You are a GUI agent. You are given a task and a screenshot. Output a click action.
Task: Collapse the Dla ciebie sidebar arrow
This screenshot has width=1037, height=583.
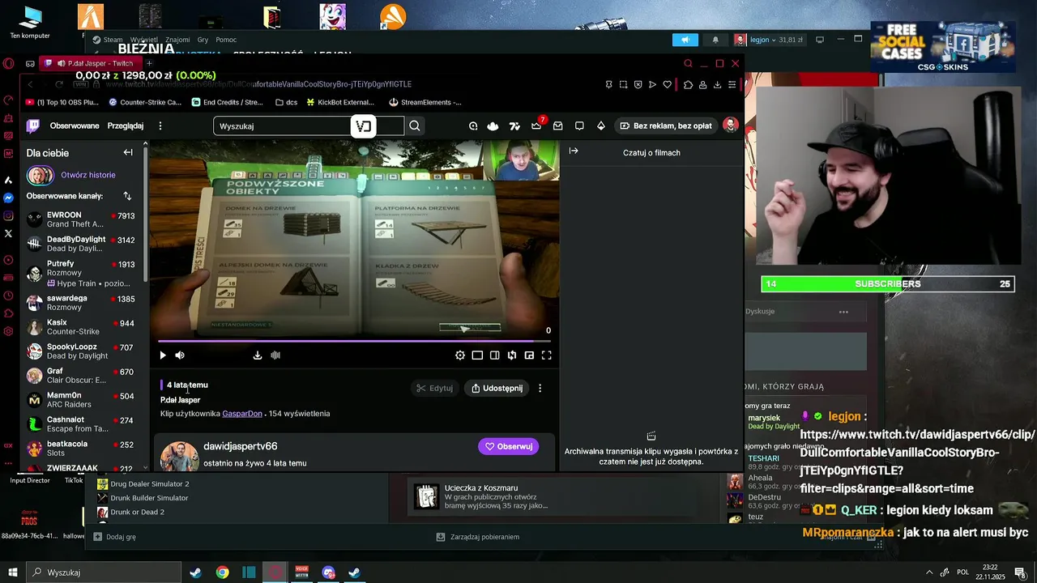(x=128, y=152)
